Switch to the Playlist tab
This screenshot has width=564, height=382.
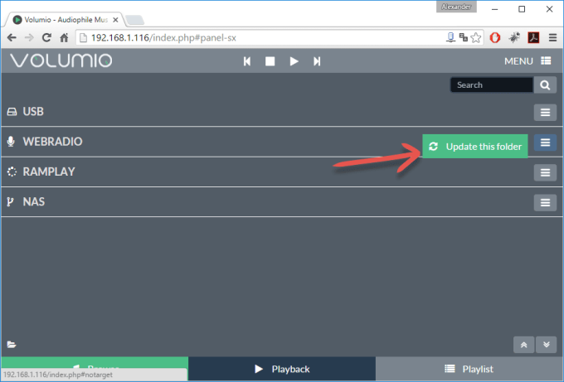click(x=469, y=369)
